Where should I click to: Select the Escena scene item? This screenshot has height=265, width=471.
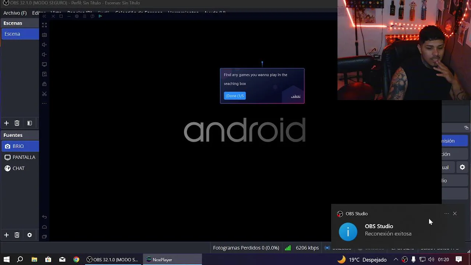pos(20,34)
